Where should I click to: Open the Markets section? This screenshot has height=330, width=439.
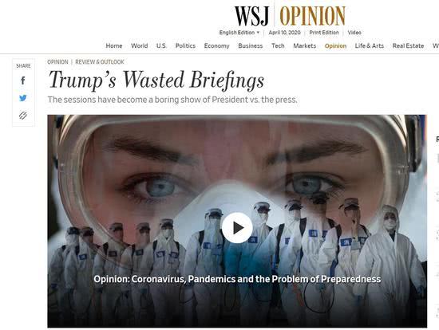tap(305, 45)
